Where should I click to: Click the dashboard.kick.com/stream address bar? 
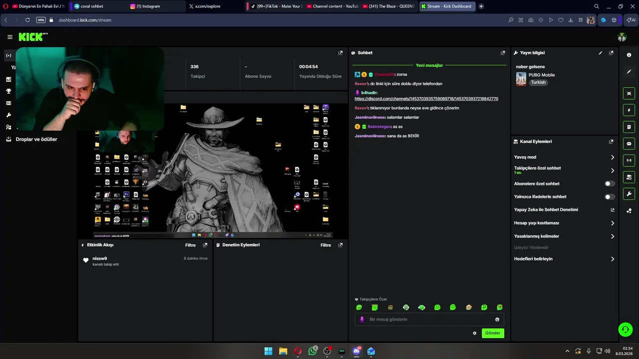tap(85, 20)
